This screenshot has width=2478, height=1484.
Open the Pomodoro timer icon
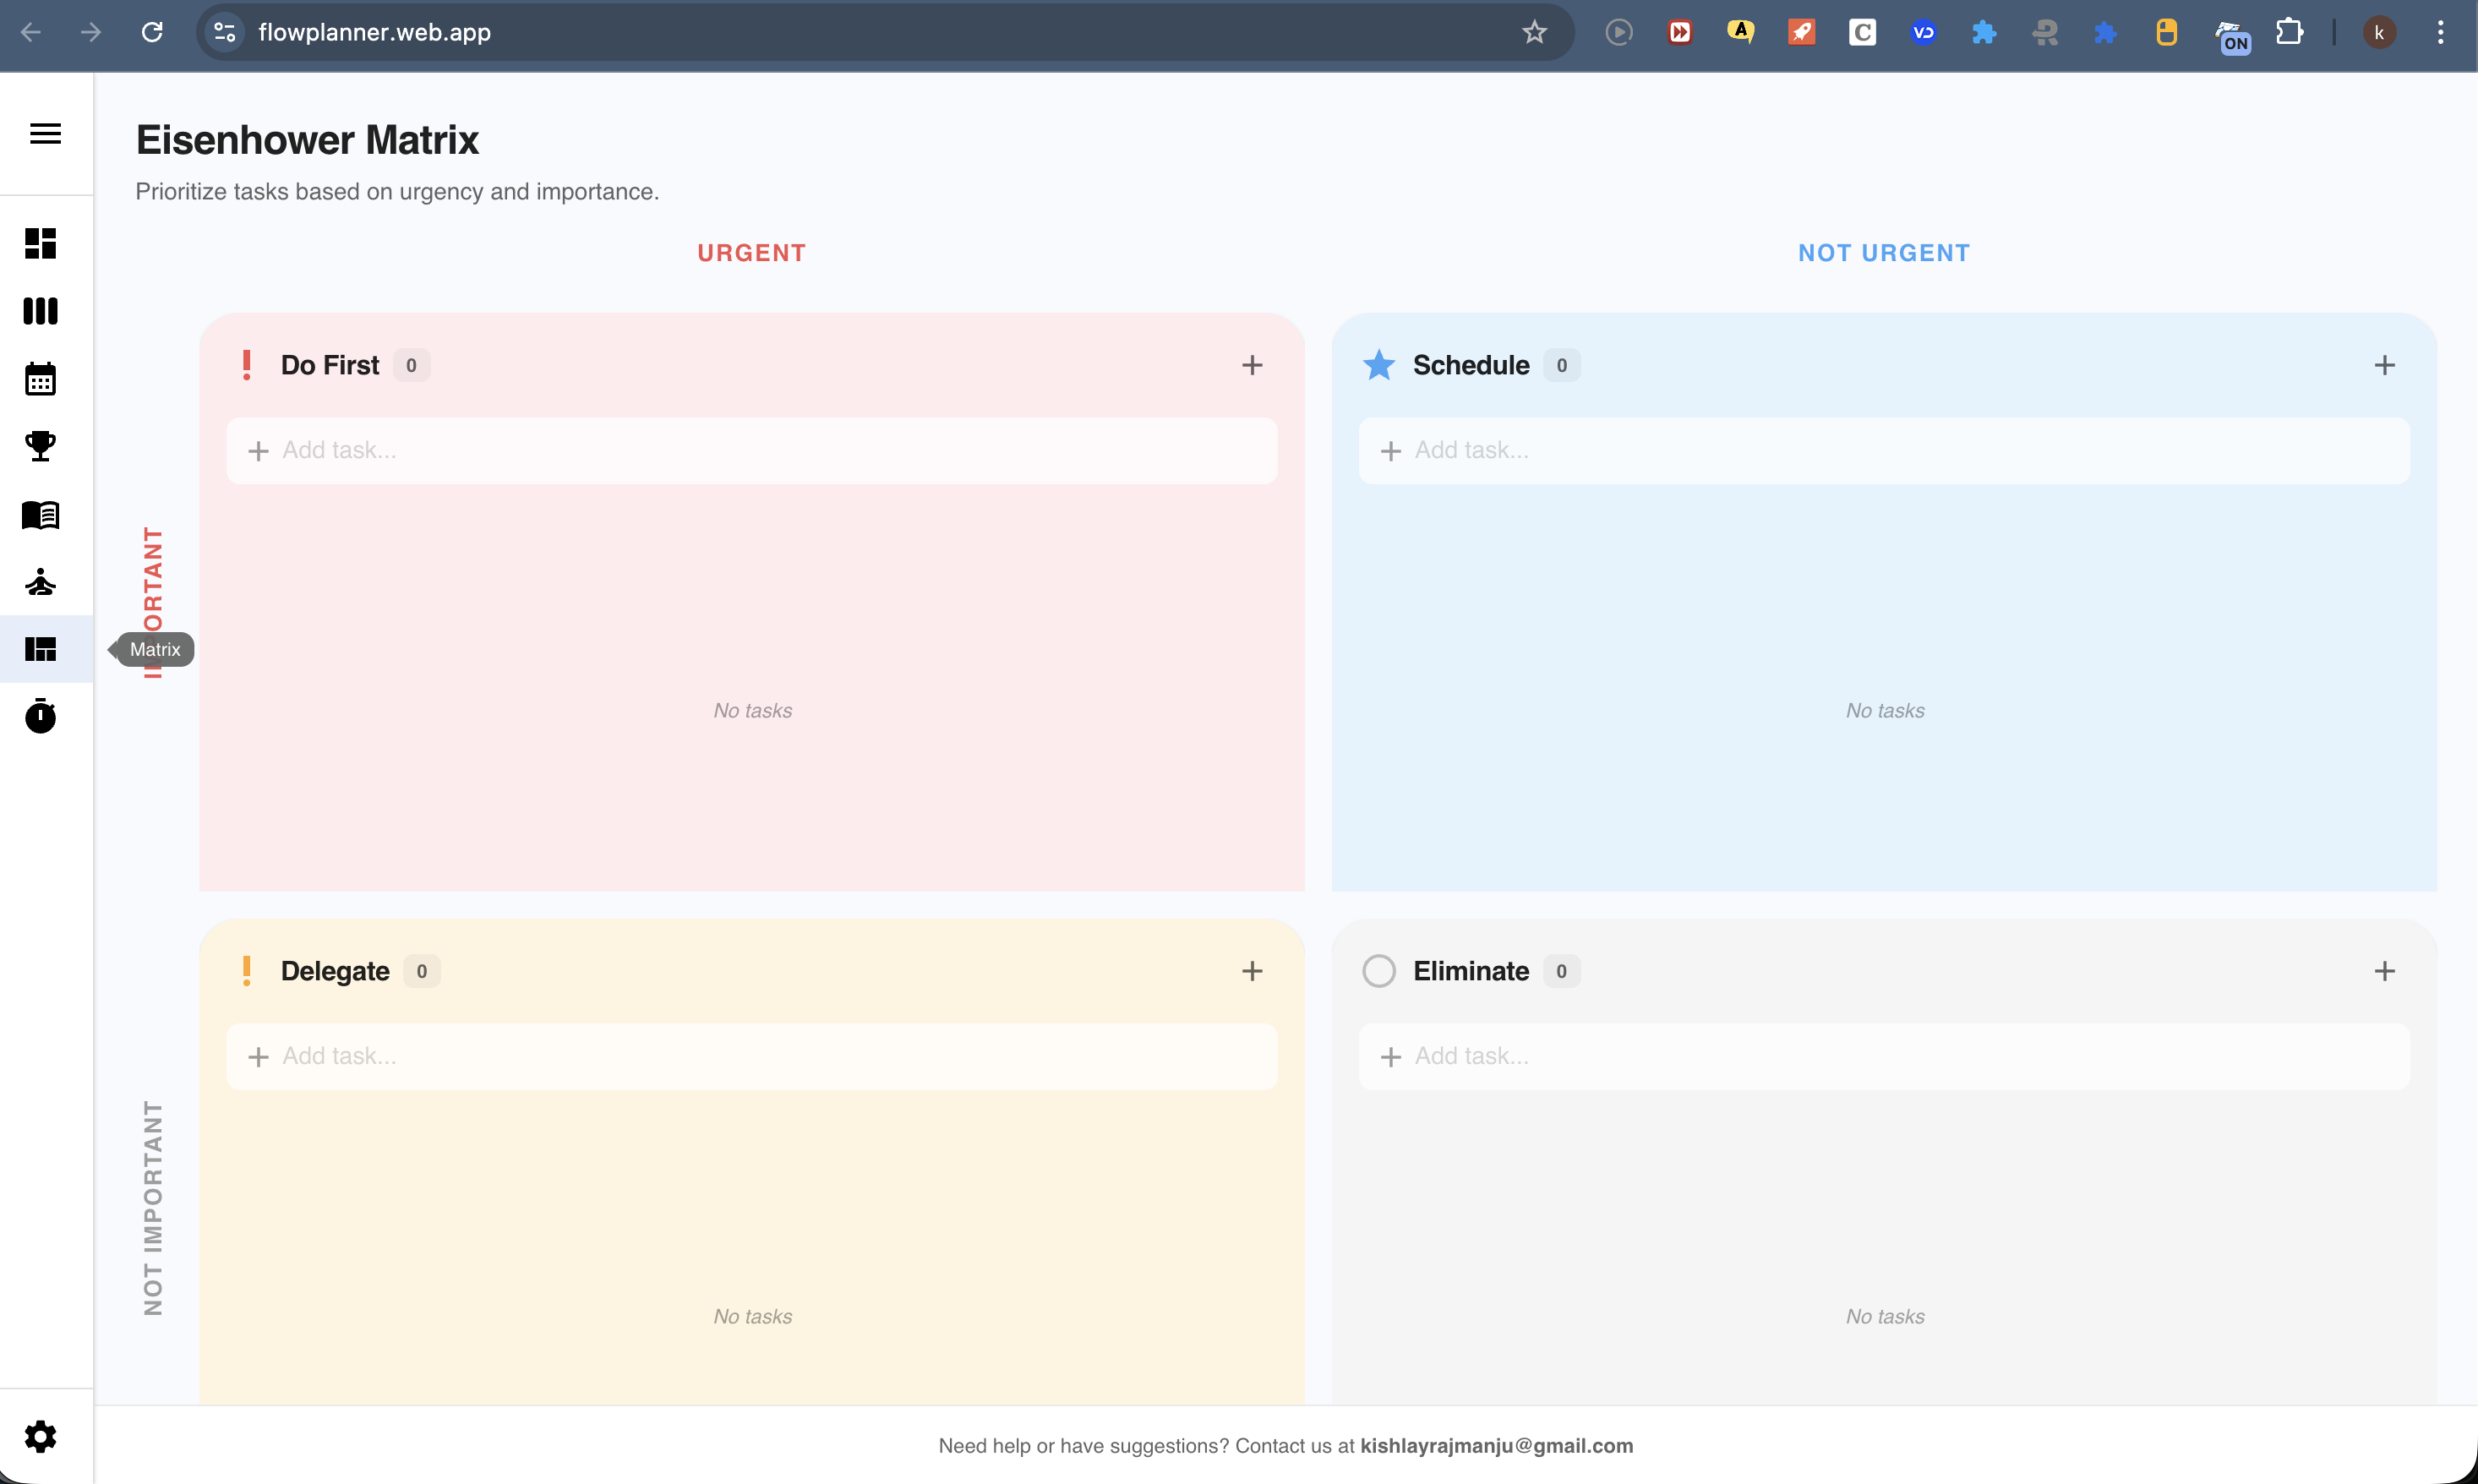[x=41, y=716]
